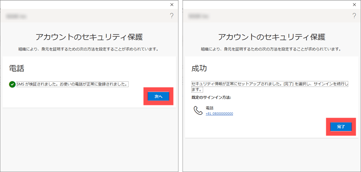Select the SMS が検証されました message text
This screenshot has width=361, height=172.
click(x=72, y=84)
